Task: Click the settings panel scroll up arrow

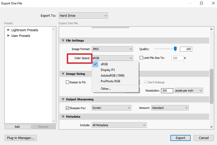Action: click(211, 29)
